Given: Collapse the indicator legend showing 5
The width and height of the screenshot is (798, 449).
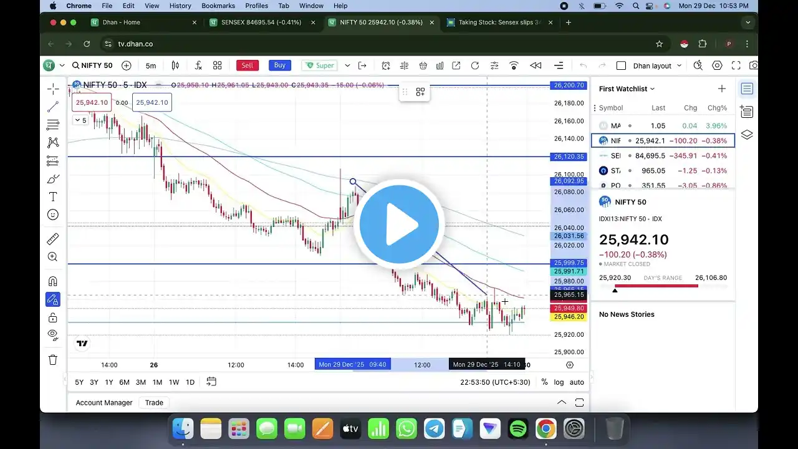Looking at the screenshot, I should click(x=82, y=120).
